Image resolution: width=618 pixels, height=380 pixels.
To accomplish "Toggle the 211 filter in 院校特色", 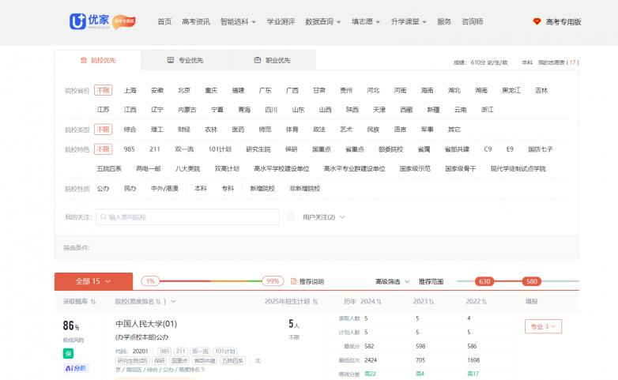I will point(155,149).
